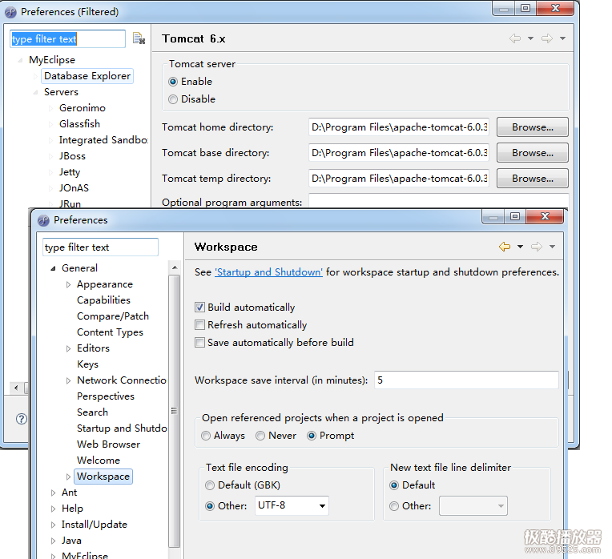This screenshot has width=612, height=559.
Task: Select Database Explorer in MyEclipse tree
Action: point(87,75)
